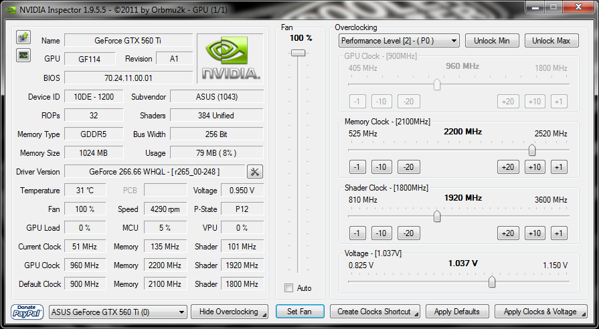Click Hide Overcocking button
The height and width of the screenshot is (329, 599).
pyautogui.click(x=229, y=312)
